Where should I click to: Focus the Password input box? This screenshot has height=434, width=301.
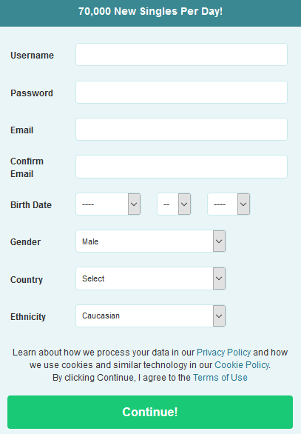(x=182, y=92)
